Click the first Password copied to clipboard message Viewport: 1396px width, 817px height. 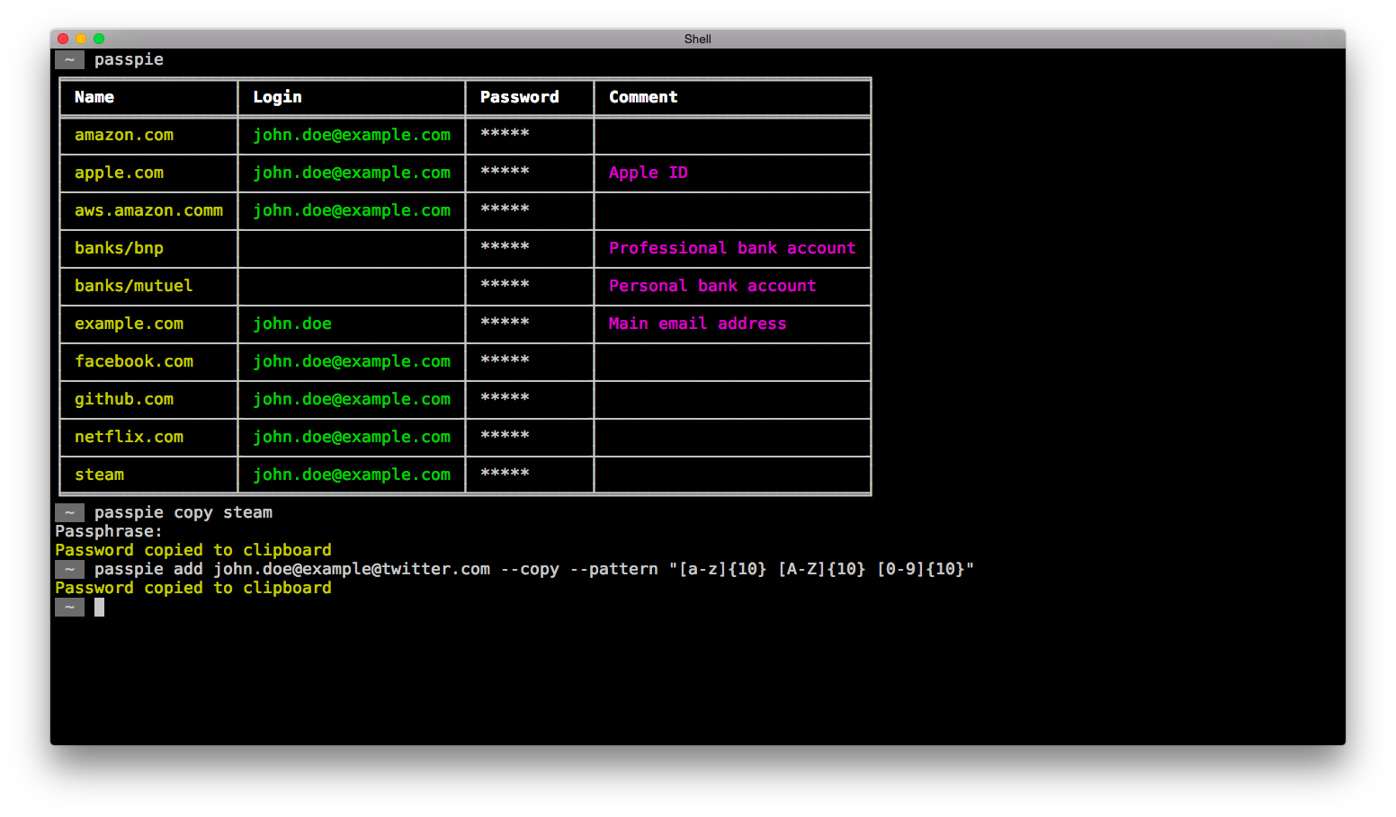193,550
